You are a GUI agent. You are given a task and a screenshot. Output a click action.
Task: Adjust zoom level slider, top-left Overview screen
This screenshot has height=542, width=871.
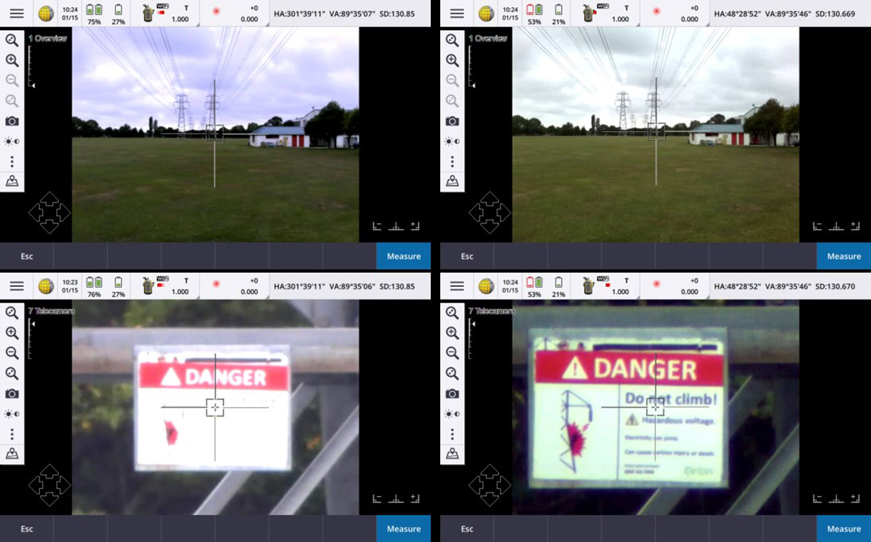coord(32,67)
